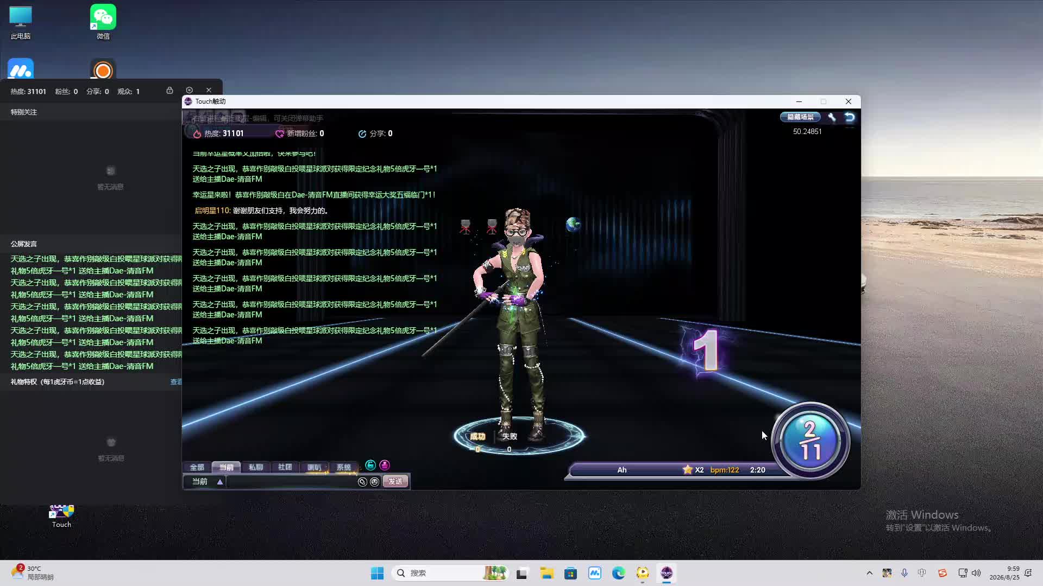Open the 此电脑 desktop icon

pyautogui.click(x=21, y=23)
